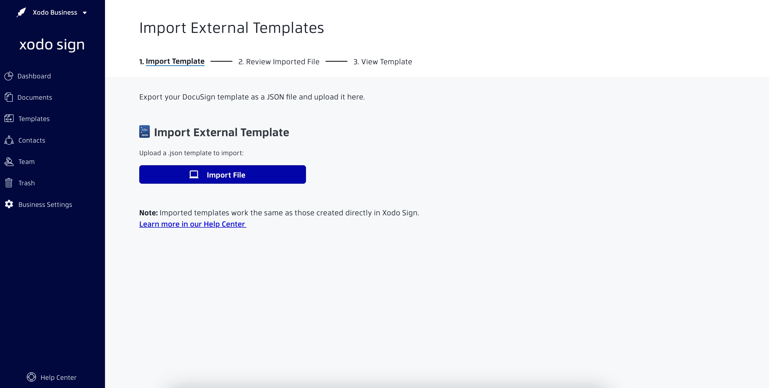Click the Import File button
The height and width of the screenshot is (388, 769).
(222, 175)
